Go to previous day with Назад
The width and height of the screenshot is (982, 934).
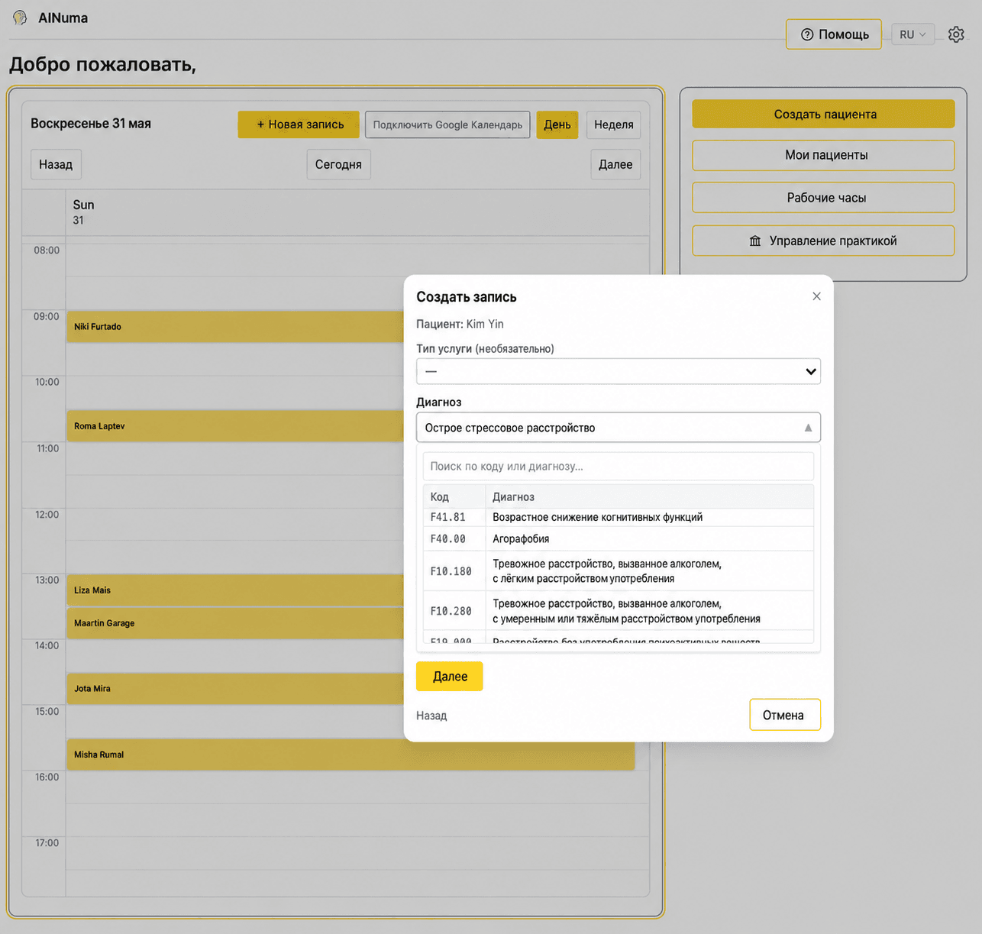pos(56,164)
